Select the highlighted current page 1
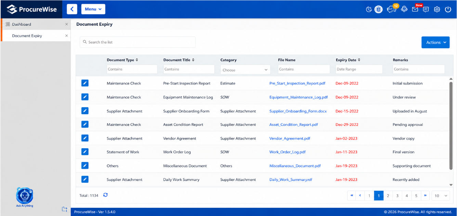Viewport: 457px width, 216px height. coord(379,196)
